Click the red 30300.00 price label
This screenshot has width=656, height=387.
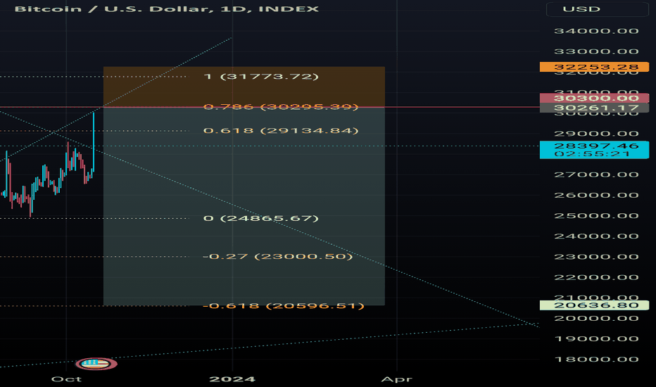pos(595,99)
